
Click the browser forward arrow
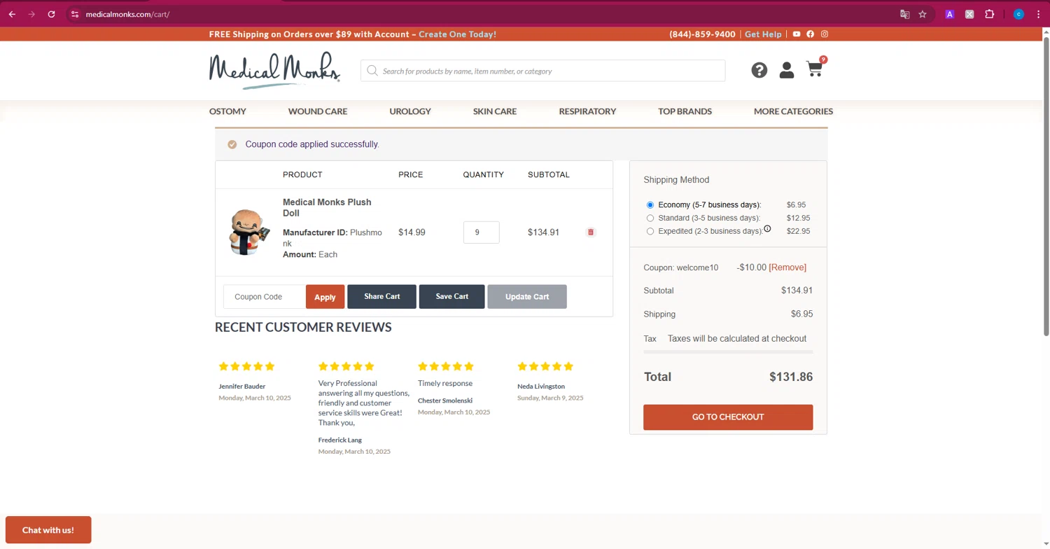(x=31, y=14)
